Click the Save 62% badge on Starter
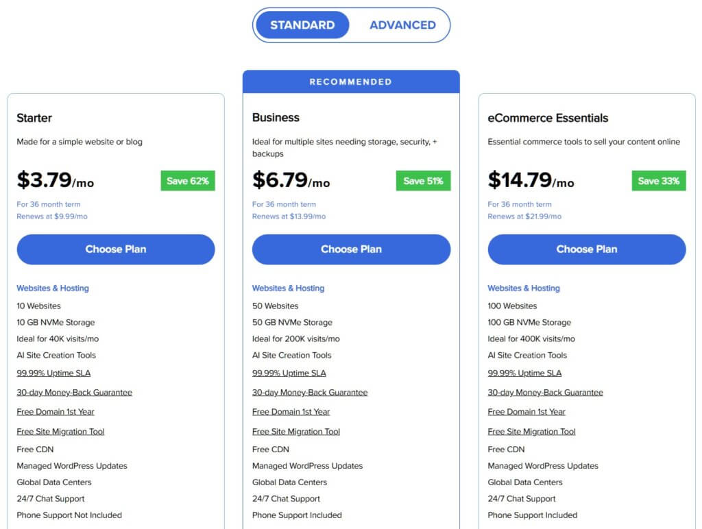 click(188, 181)
